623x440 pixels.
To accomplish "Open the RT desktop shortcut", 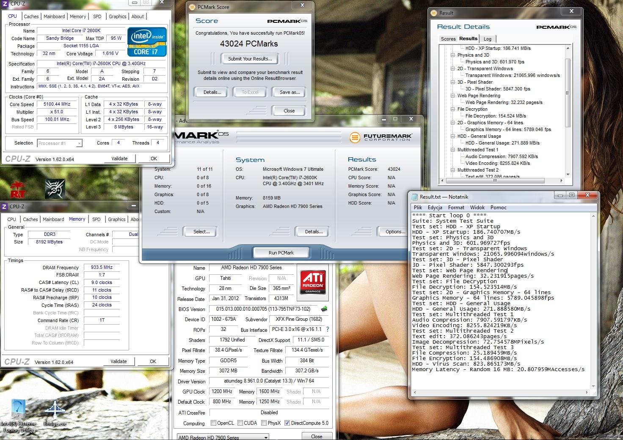I will point(17,189).
